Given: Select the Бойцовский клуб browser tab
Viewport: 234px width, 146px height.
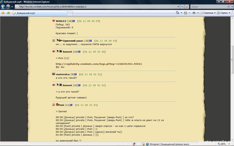Looking at the screenshot, I should [40, 13].
